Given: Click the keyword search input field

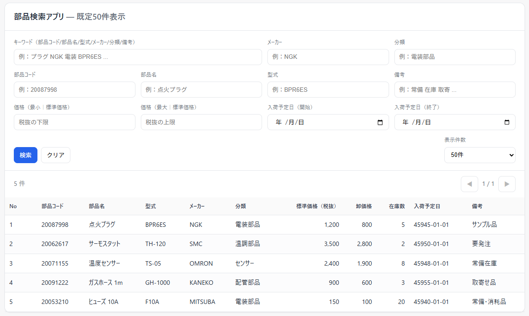Looking at the screenshot, I should (x=138, y=57).
